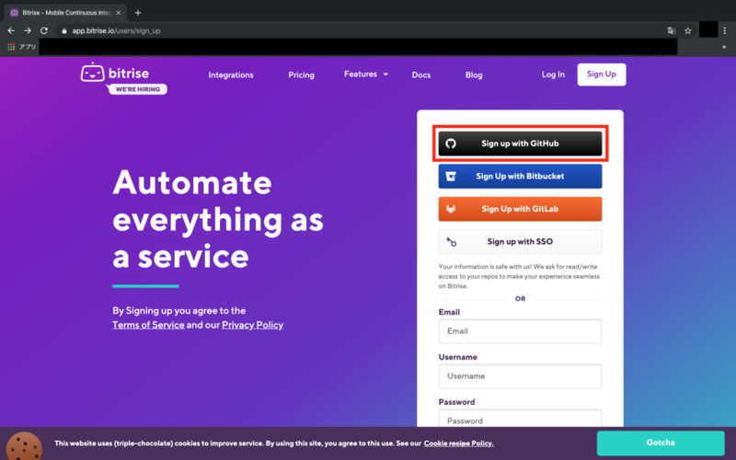Click the padlock site info icon
The width and height of the screenshot is (736, 460).
click(64, 31)
